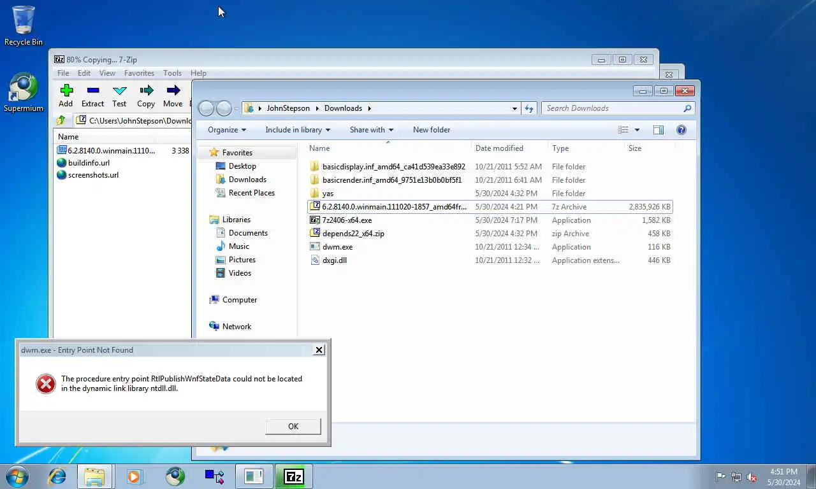Open the change view options dropdown arrow
The image size is (816, 489).
click(x=637, y=130)
